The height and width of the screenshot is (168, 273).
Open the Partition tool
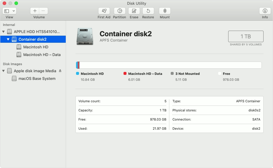coord(120,11)
